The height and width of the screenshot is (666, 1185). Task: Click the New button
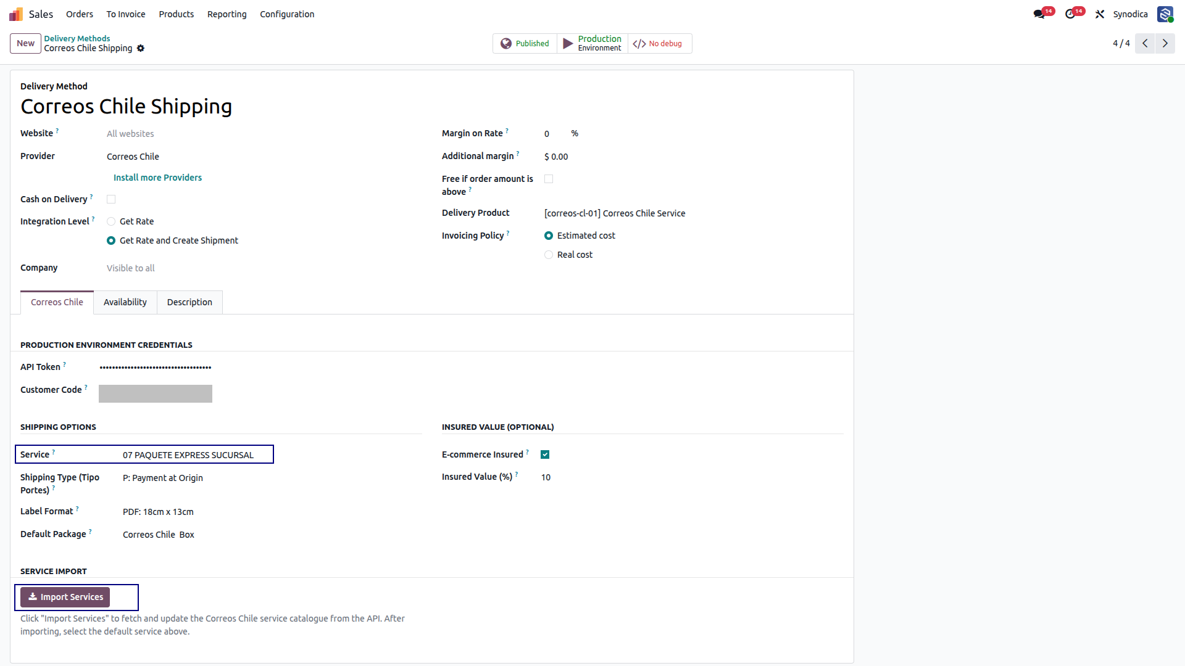click(25, 43)
